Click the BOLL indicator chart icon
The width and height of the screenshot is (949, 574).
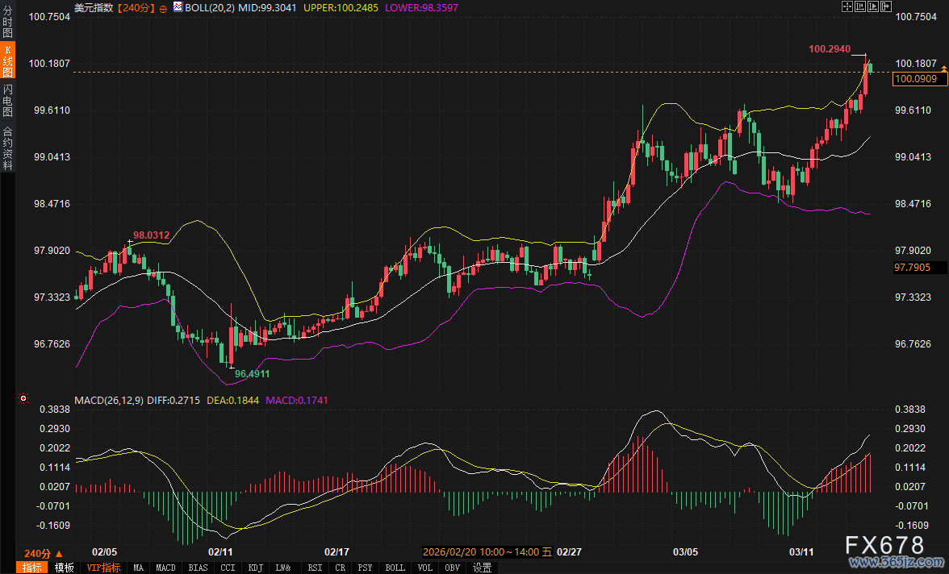click(178, 6)
